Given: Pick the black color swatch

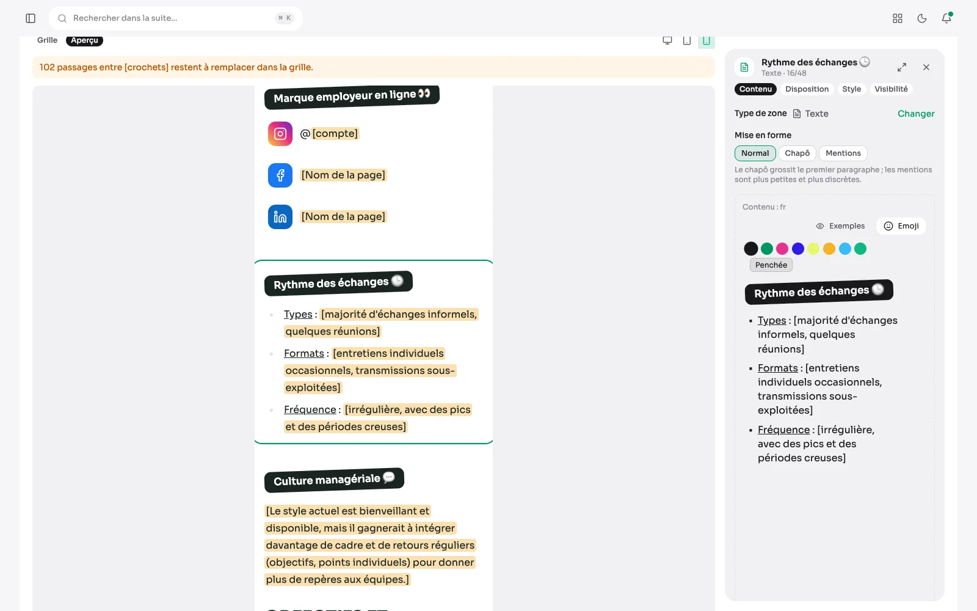Looking at the screenshot, I should (751, 249).
